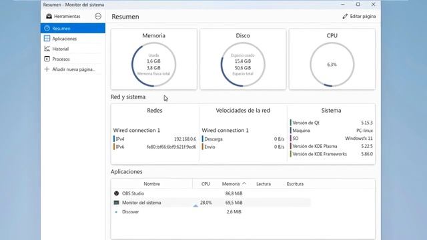Click the Envío speed row
Viewport: 427px width, 240px height.
coord(243,147)
